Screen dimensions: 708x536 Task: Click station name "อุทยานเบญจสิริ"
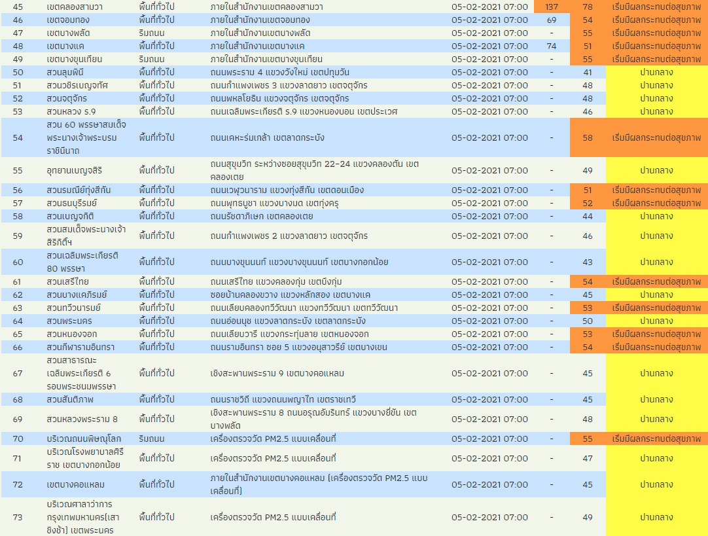coord(75,170)
